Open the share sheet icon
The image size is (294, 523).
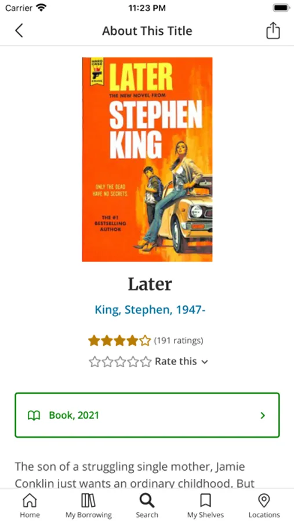[273, 31]
